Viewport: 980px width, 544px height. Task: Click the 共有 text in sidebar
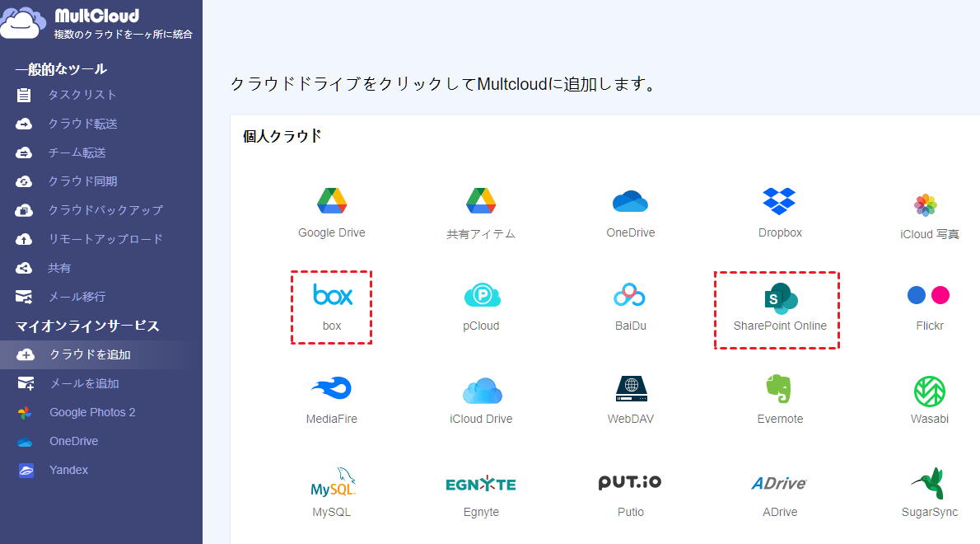(x=59, y=268)
